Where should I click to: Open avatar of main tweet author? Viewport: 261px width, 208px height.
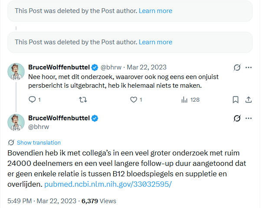(x=16, y=122)
